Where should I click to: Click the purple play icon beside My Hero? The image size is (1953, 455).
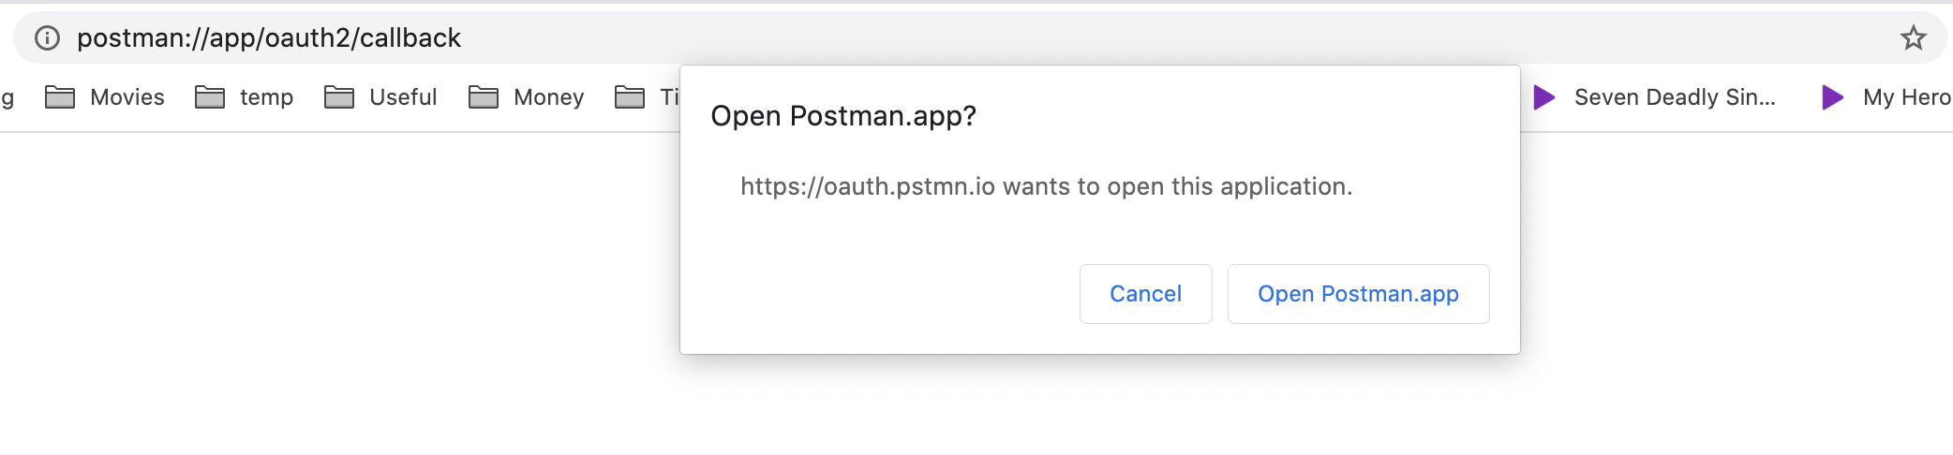pos(1833,97)
